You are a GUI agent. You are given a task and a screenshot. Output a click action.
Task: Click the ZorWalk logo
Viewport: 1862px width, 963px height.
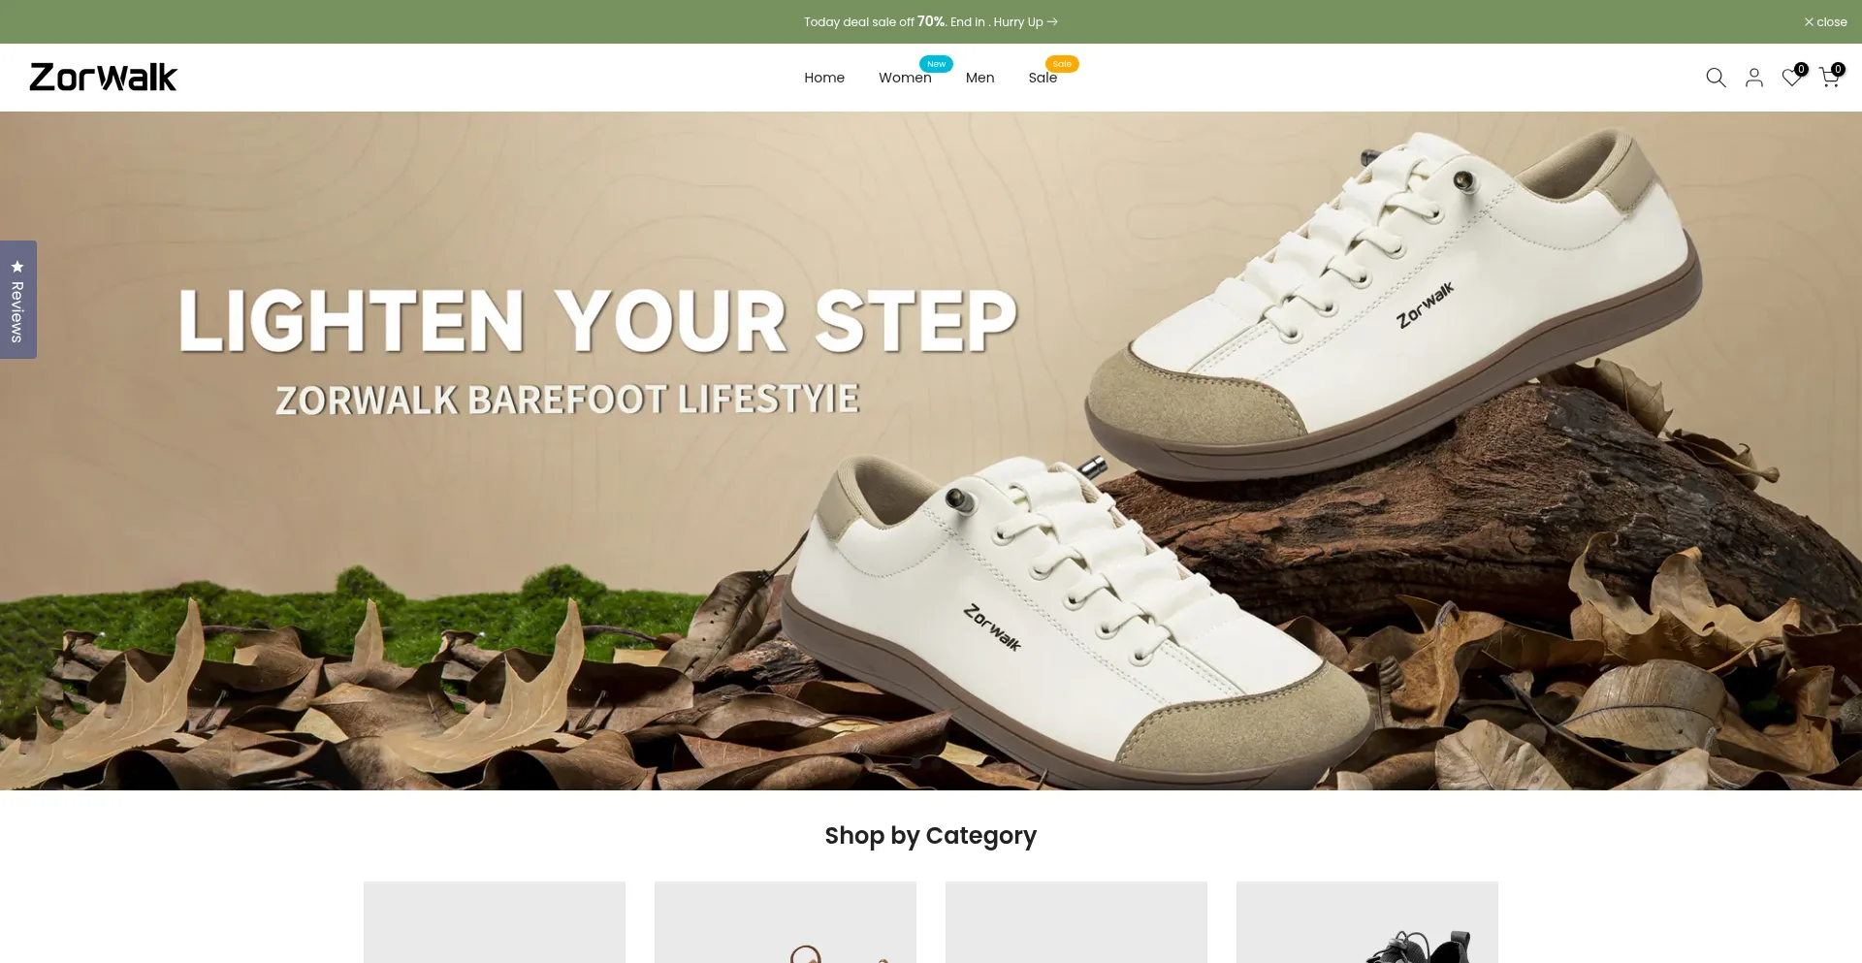(x=104, y=78)
